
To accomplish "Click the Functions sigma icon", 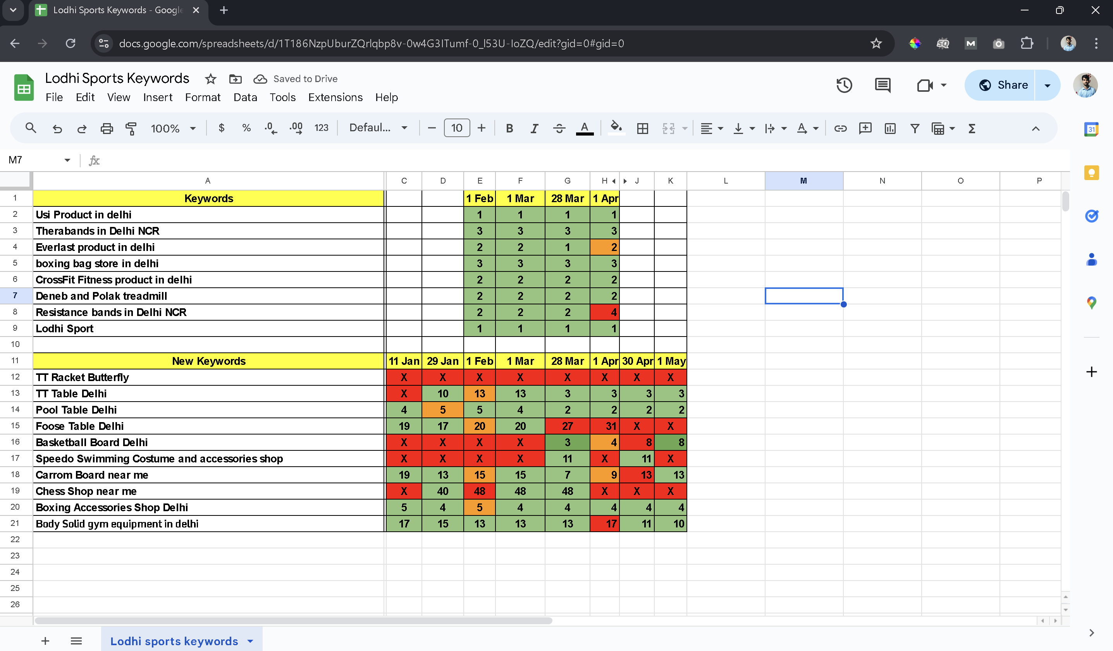I will tap(972, 129).
